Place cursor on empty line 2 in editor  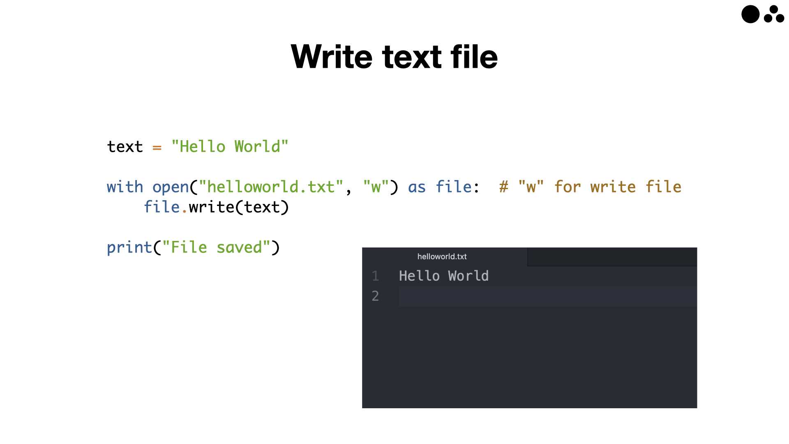(x=548, y=296)
